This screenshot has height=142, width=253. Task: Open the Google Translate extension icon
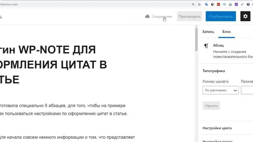[x=206, y=4]
